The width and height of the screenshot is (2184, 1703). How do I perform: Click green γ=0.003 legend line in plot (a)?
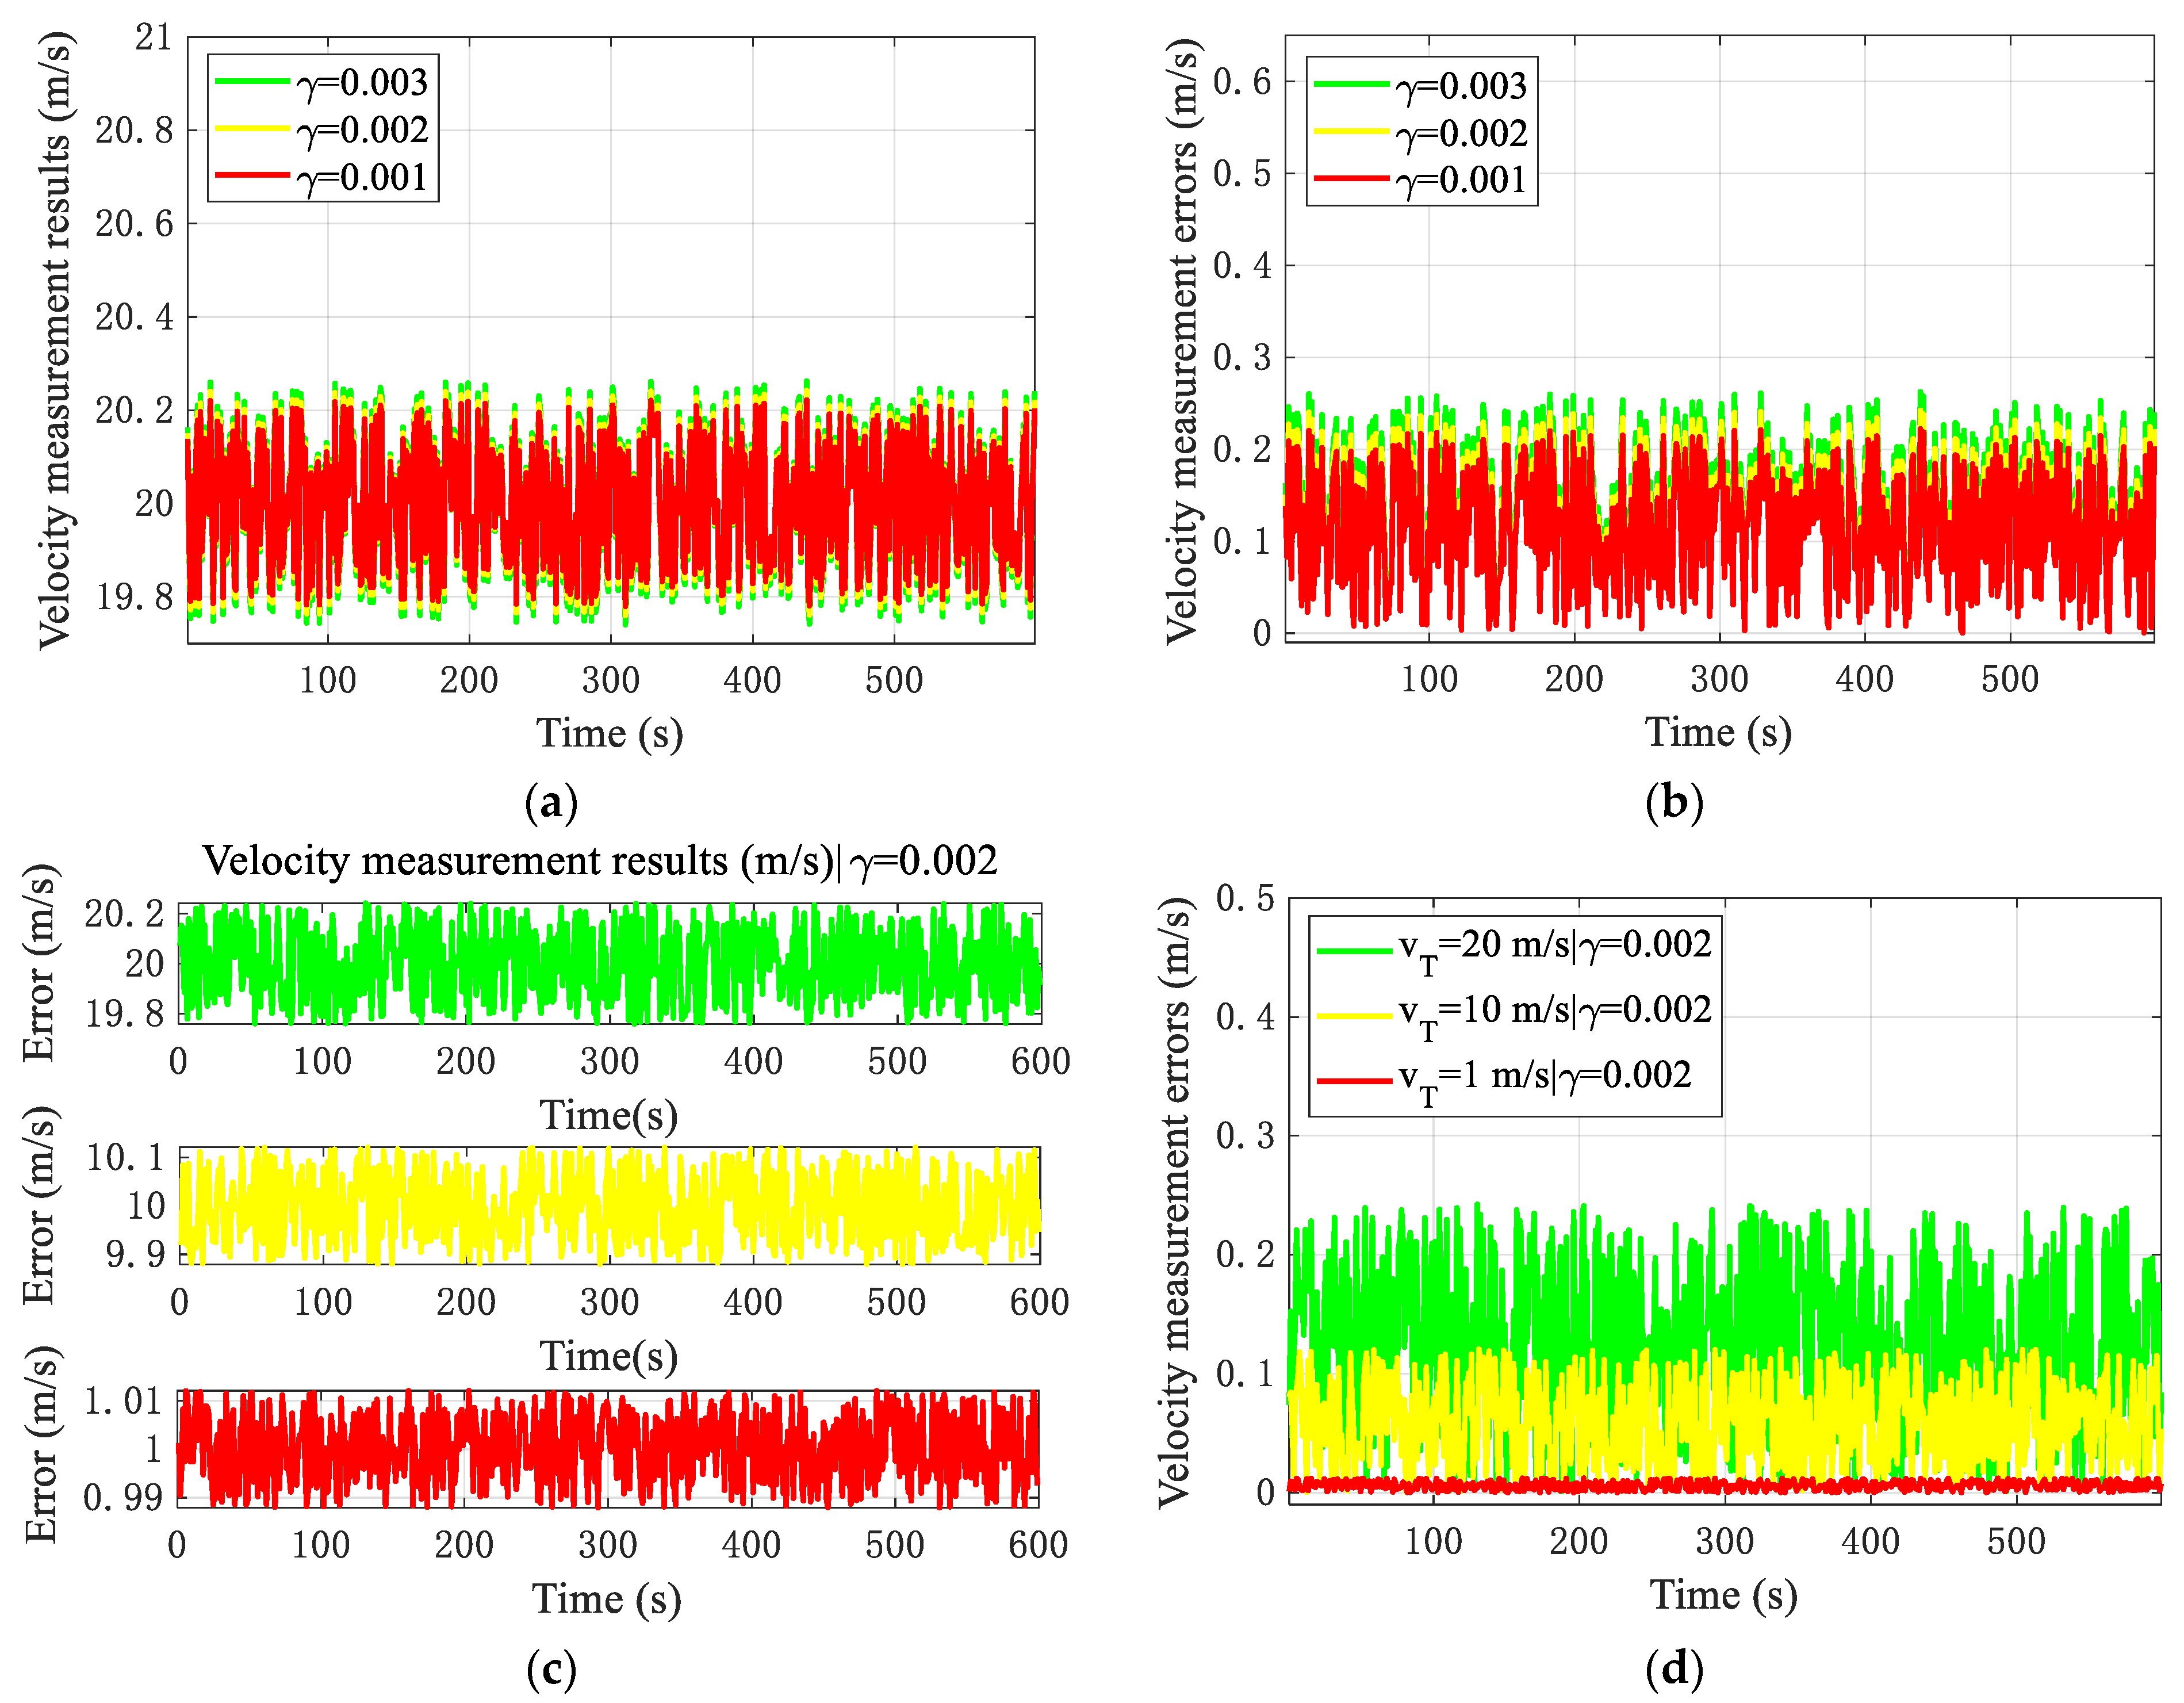(x=252, y=80)
